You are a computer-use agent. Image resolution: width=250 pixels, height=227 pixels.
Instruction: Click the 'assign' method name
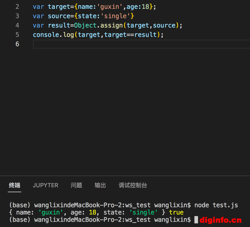tap(111, 25)
